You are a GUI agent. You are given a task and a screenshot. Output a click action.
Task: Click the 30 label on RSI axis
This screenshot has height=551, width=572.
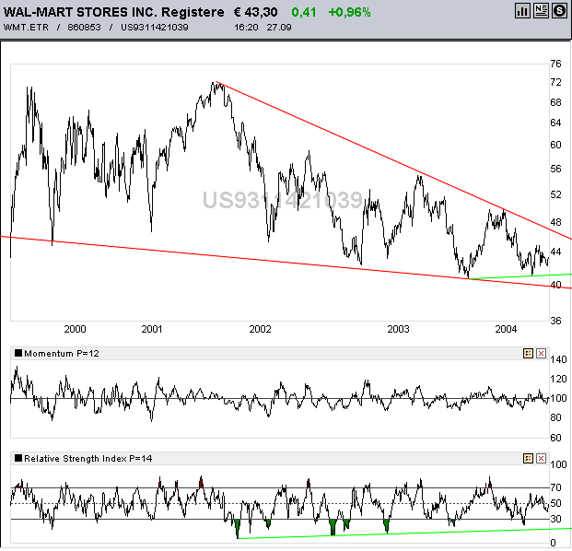coord(555,519)
